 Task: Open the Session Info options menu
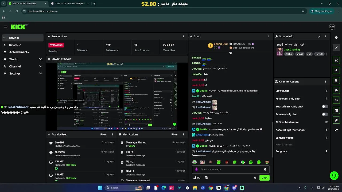pyautogui.click(x=183, y=37)
